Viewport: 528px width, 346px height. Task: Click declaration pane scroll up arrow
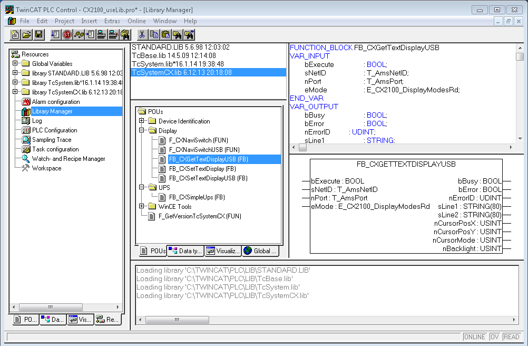pos(520,48)
